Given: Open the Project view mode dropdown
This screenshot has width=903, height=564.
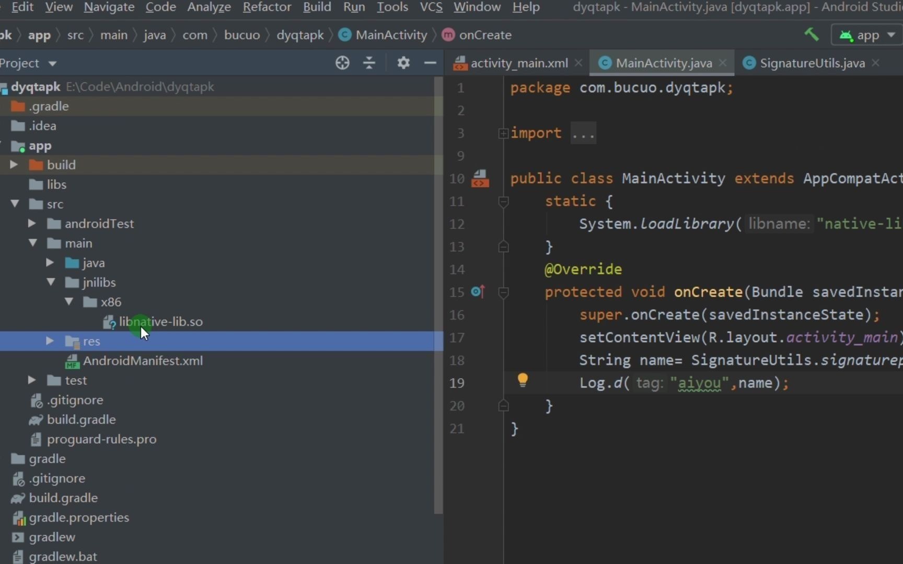Looking at the screenshot, I should click(52, 64).
